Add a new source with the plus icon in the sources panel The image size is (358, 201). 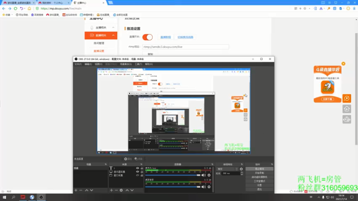point(111,190)
